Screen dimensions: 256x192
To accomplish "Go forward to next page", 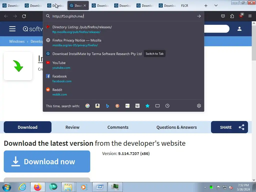I will point(15,16).
